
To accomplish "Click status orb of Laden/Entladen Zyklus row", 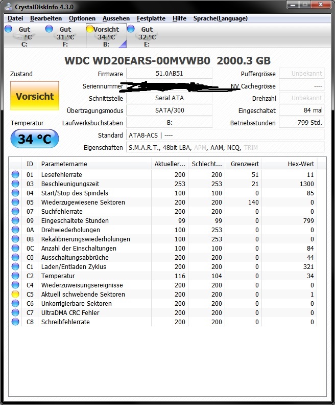I will click(15, 266).
